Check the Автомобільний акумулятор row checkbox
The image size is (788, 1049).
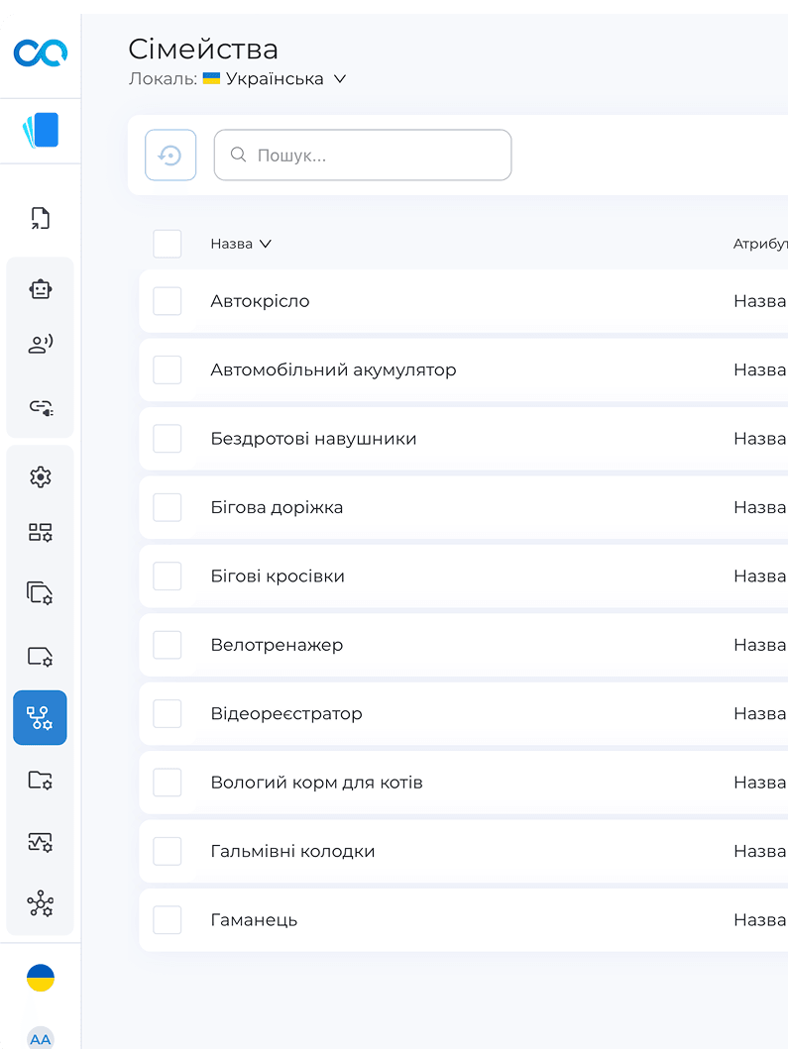point(168,369)
